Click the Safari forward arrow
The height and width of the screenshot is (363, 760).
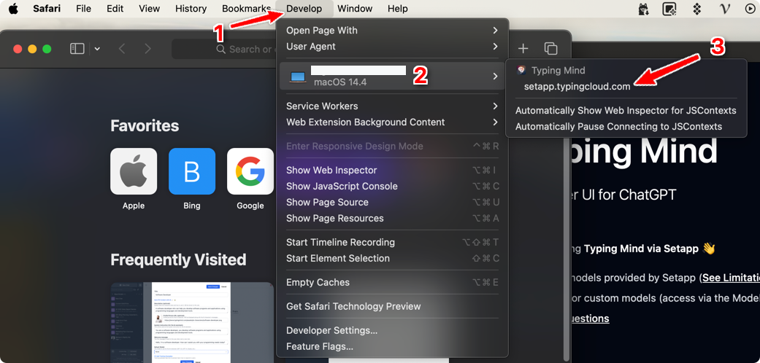147,49
